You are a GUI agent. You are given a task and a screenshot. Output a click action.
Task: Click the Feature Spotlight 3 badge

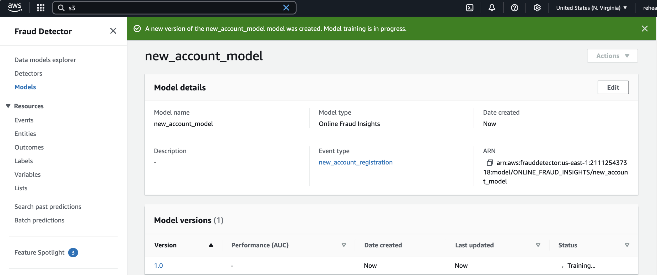tap(73, 253)
